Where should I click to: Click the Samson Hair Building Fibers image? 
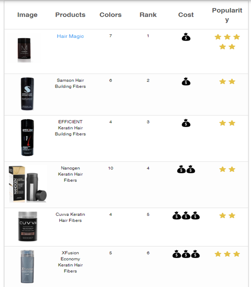click(27, 94)
